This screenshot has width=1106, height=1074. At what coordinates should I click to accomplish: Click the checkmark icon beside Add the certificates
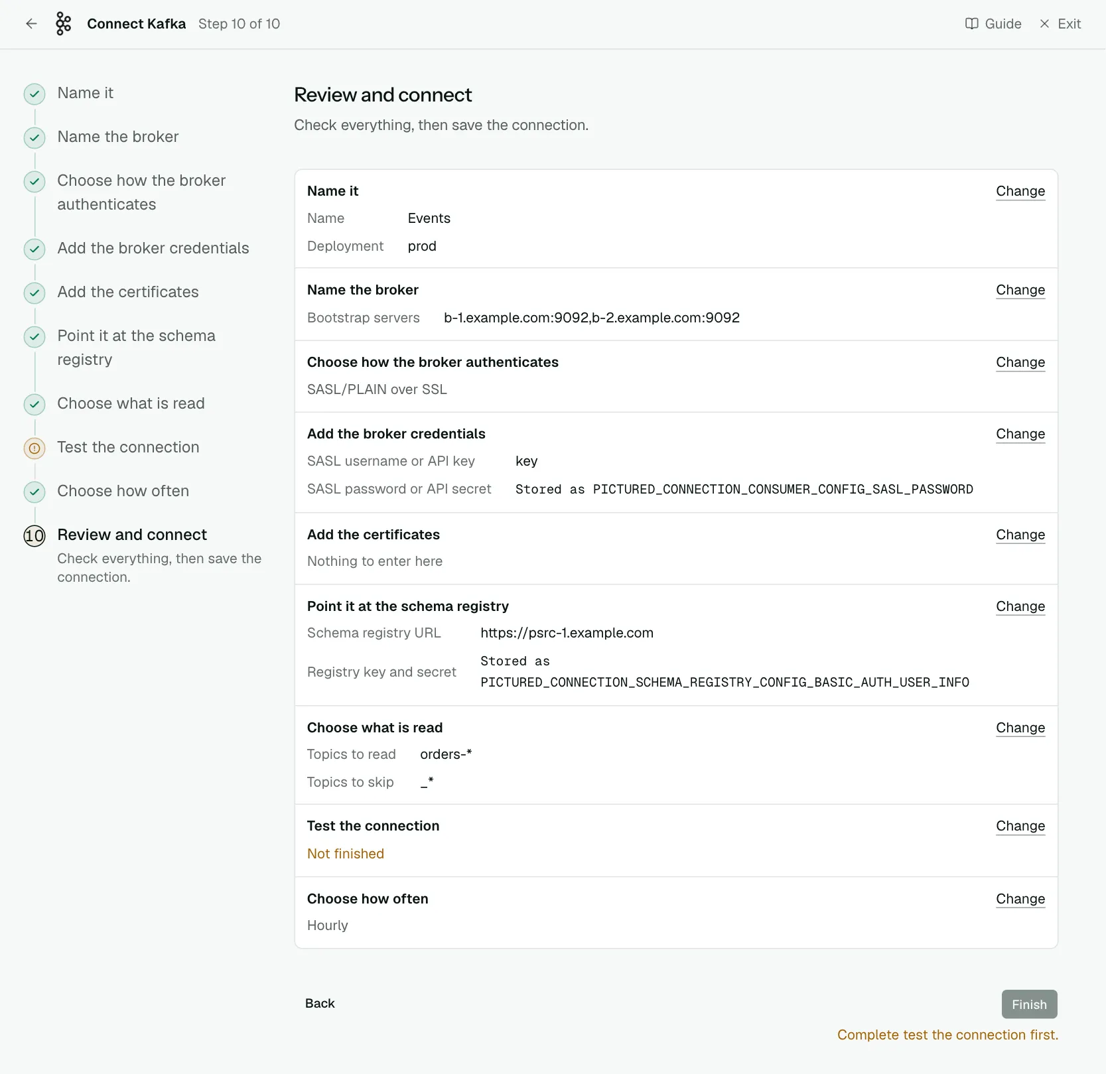[x=35, y=293]
